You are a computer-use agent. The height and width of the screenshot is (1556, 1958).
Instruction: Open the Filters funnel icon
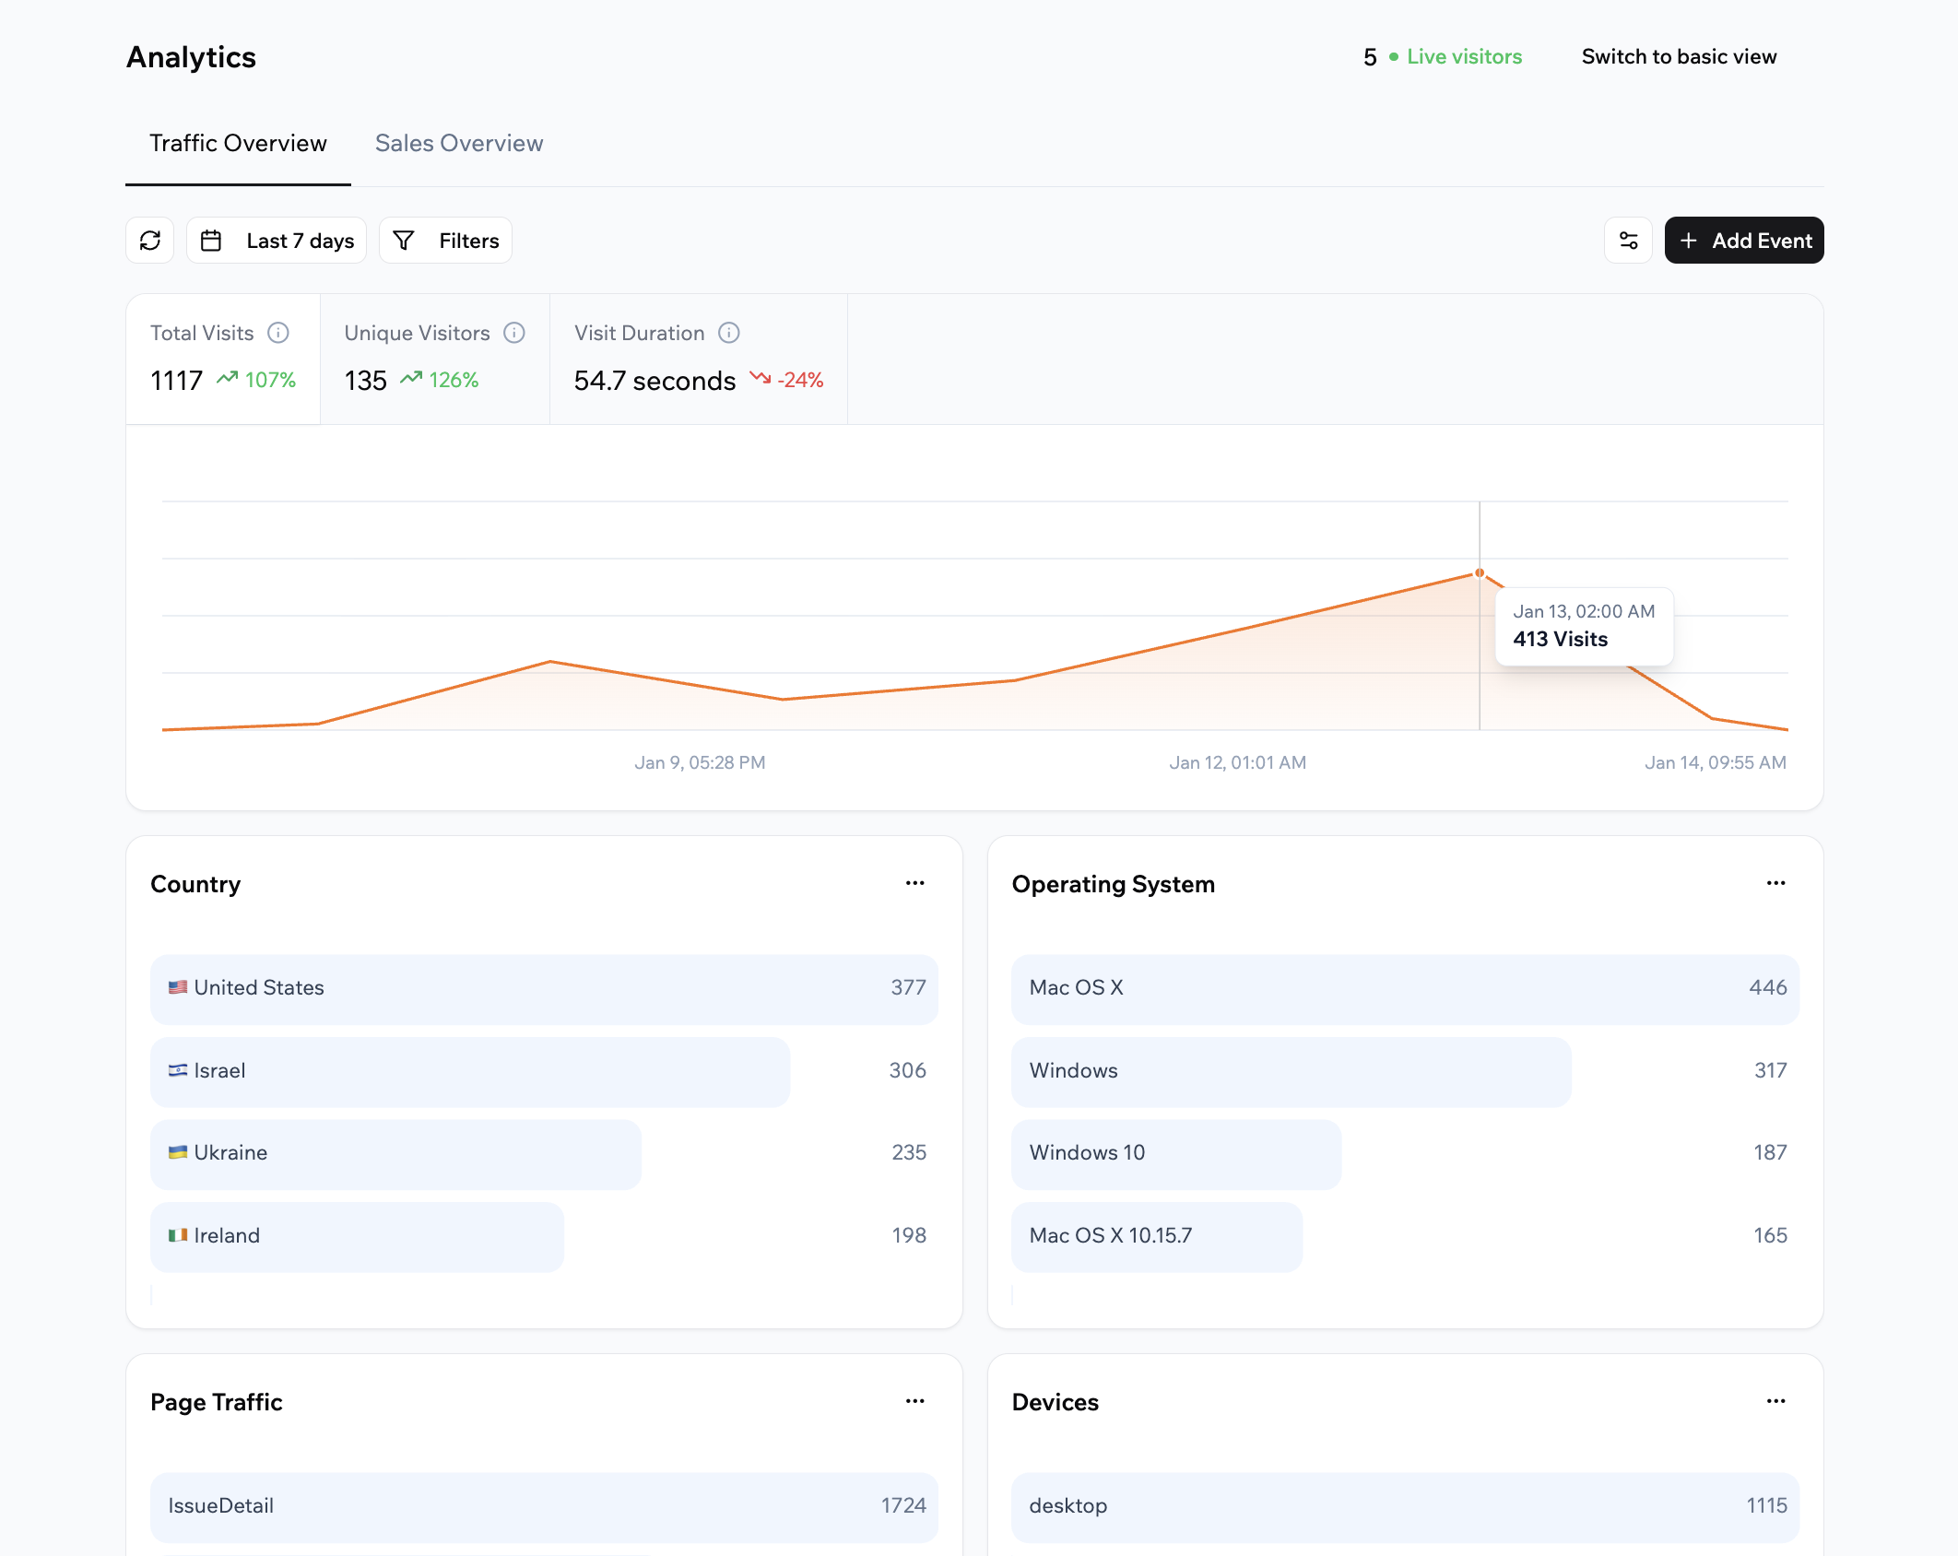(404, 240)
